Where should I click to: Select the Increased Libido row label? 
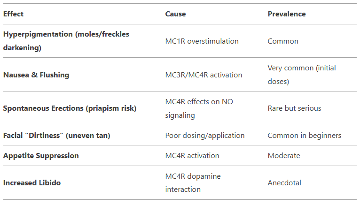(31, 183)
